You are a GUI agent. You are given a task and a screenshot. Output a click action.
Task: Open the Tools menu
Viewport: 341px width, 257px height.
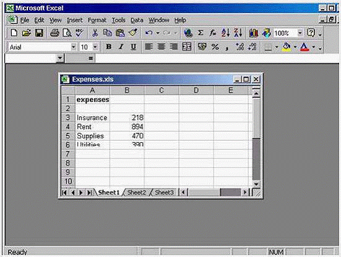(119, 20)
